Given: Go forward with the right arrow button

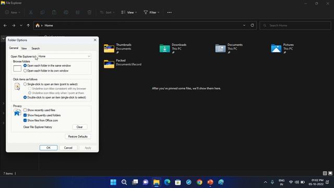Looking at the screenshot, I should [x=14, y=26].
